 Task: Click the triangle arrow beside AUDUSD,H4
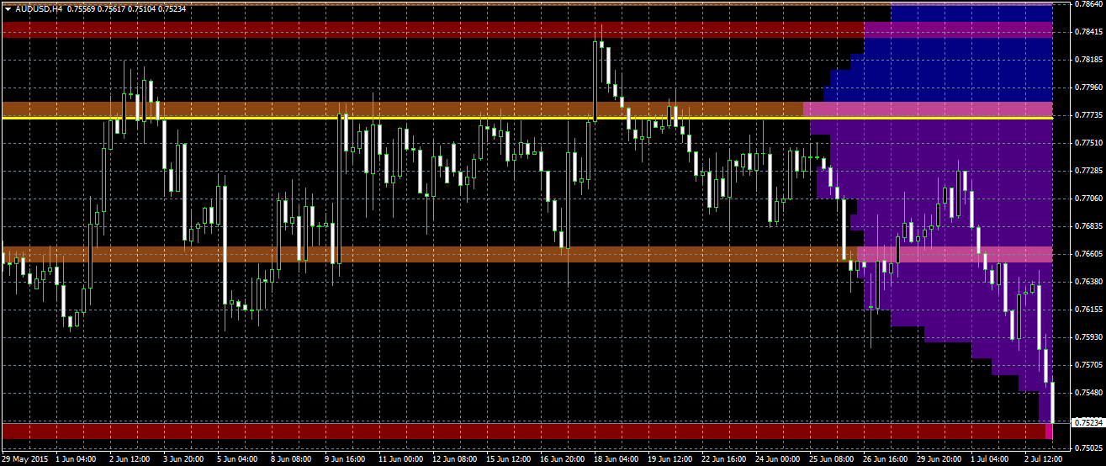[8, 8]
